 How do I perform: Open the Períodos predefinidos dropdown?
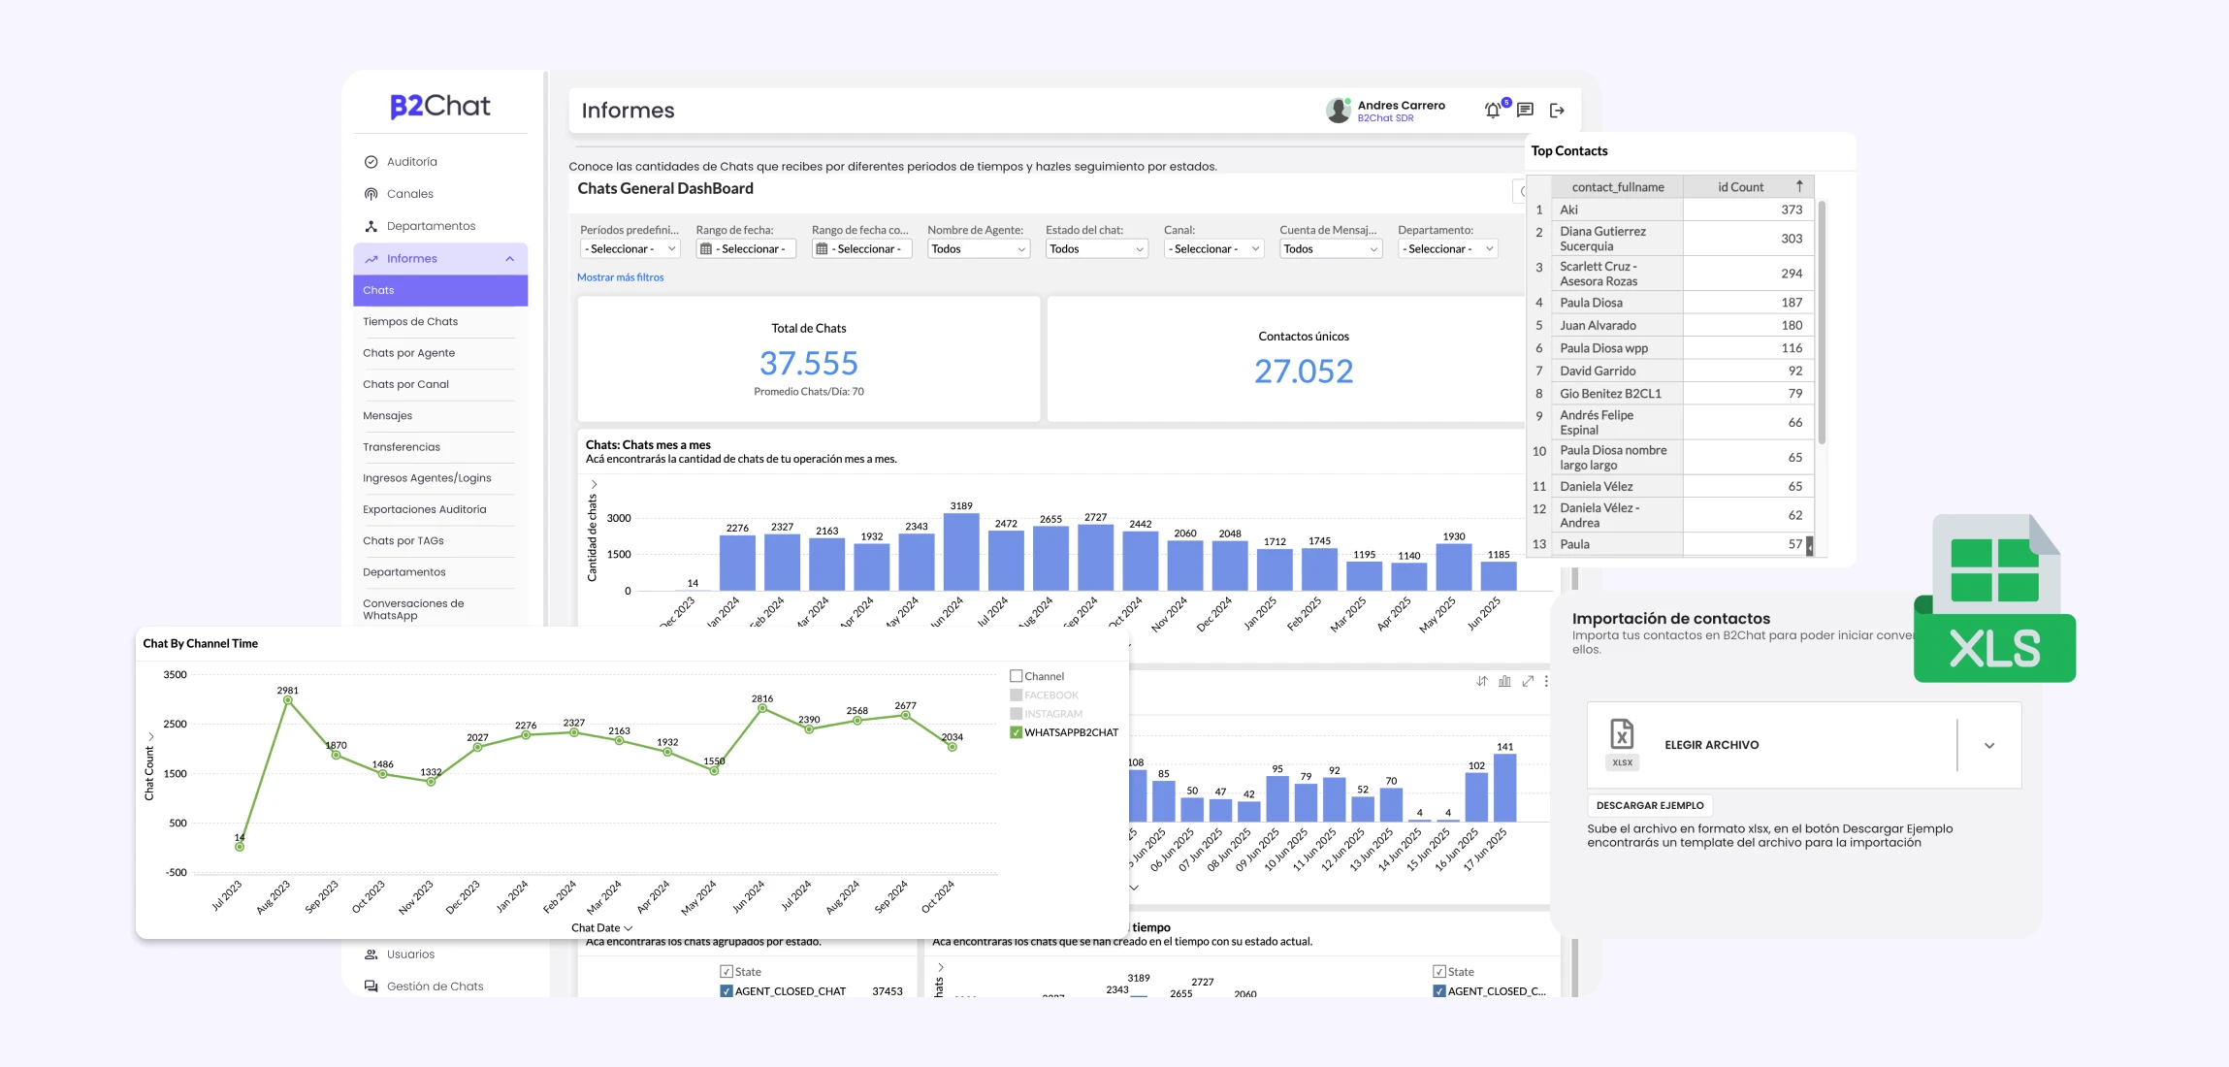[630, 249]
